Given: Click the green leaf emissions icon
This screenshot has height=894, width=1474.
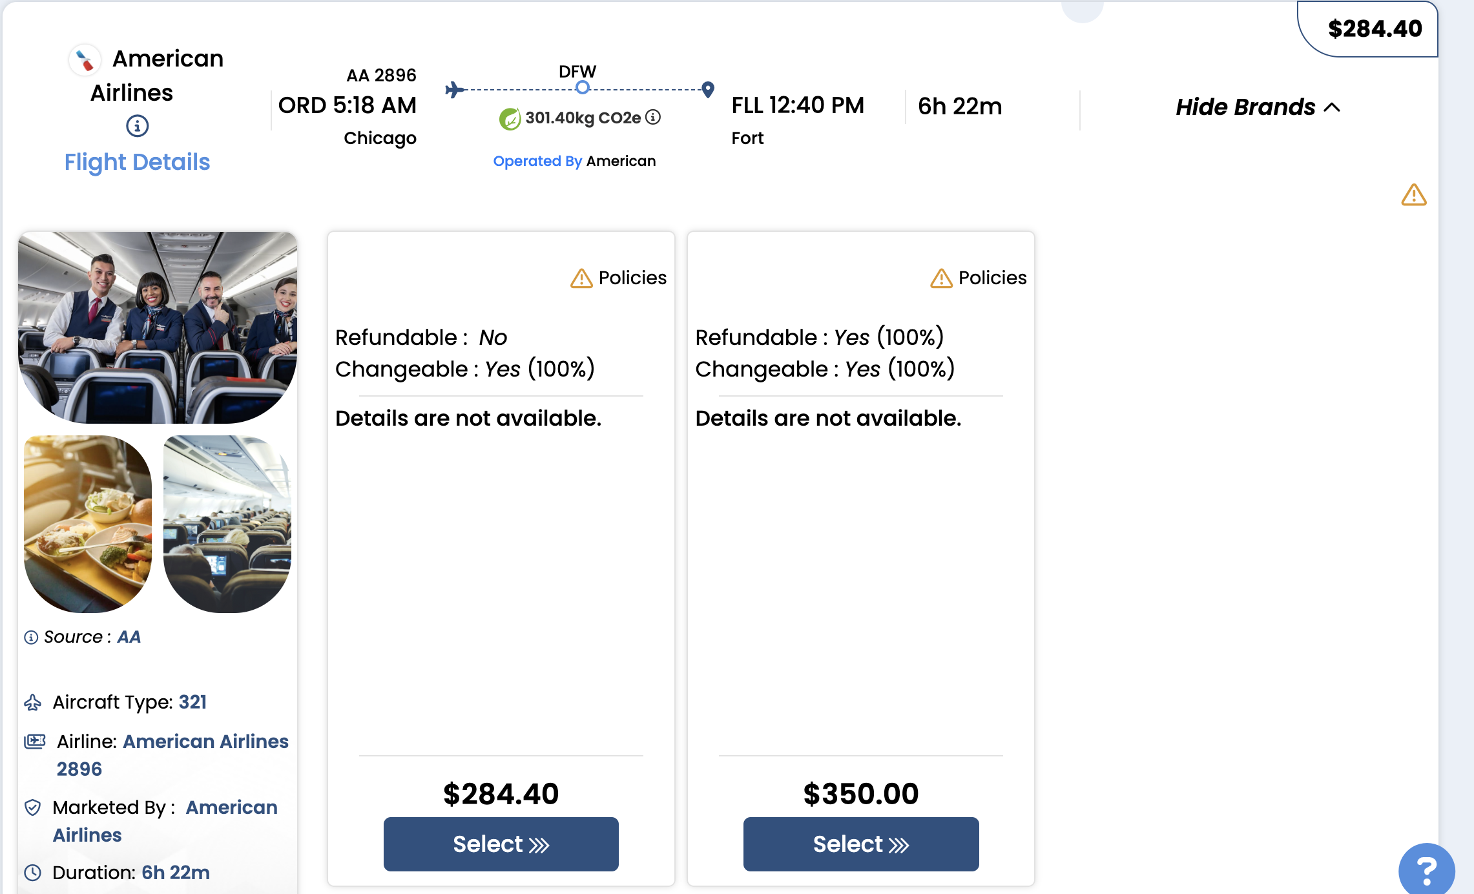Looking at the screenshot, I should click(x=510, y=118).
